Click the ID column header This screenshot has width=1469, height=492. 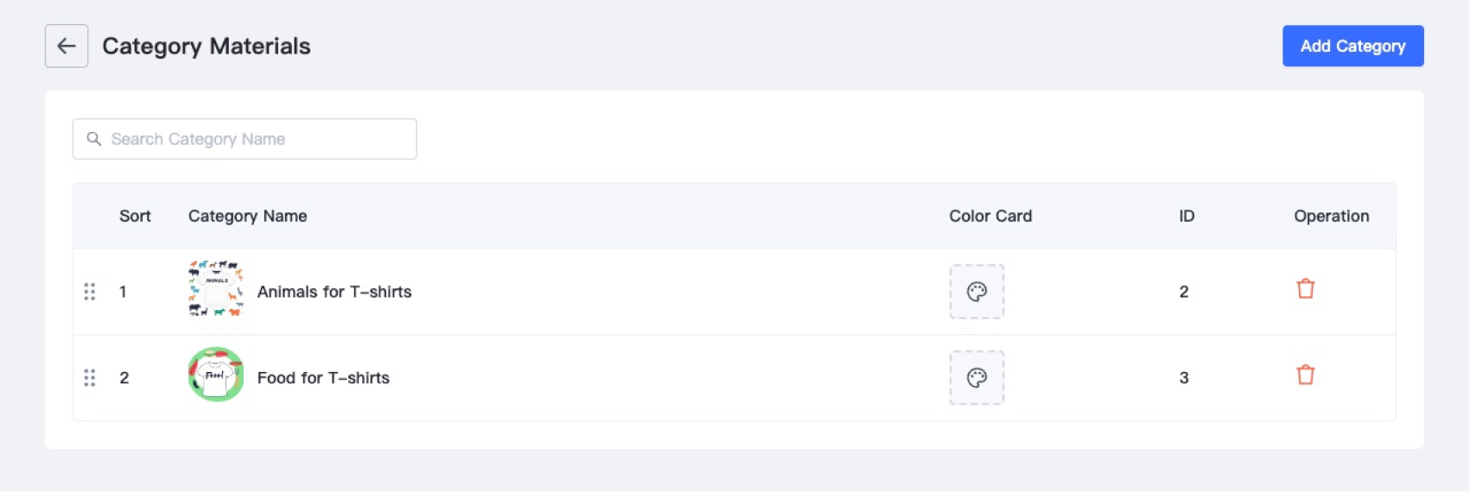click(x=1186, y=216)
